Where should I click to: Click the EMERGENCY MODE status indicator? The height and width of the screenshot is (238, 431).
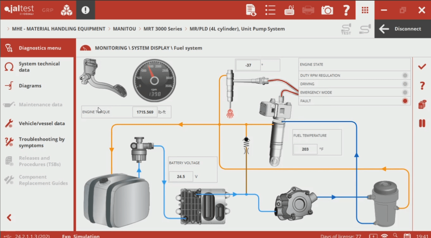point(405,92)
